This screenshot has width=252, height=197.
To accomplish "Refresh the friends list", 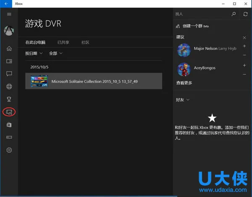I will point(245,14).
